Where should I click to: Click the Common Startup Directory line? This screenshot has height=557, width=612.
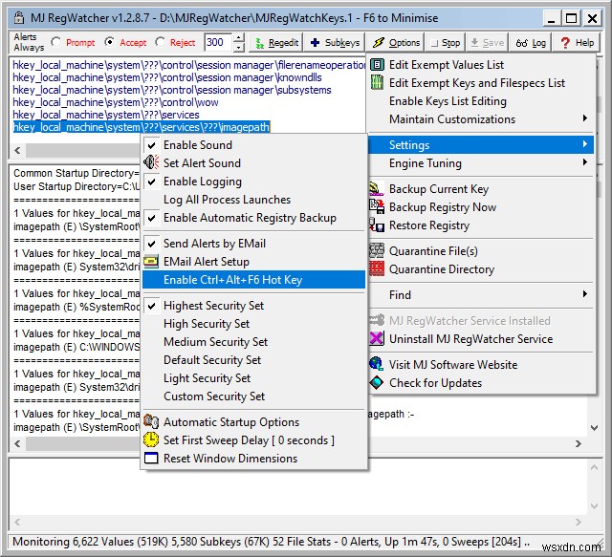[76, 173]
